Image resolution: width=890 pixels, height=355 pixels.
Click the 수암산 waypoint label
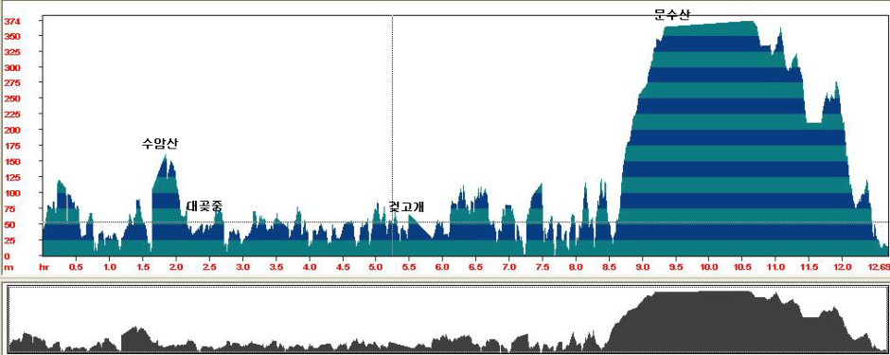(x=160, y=144)
